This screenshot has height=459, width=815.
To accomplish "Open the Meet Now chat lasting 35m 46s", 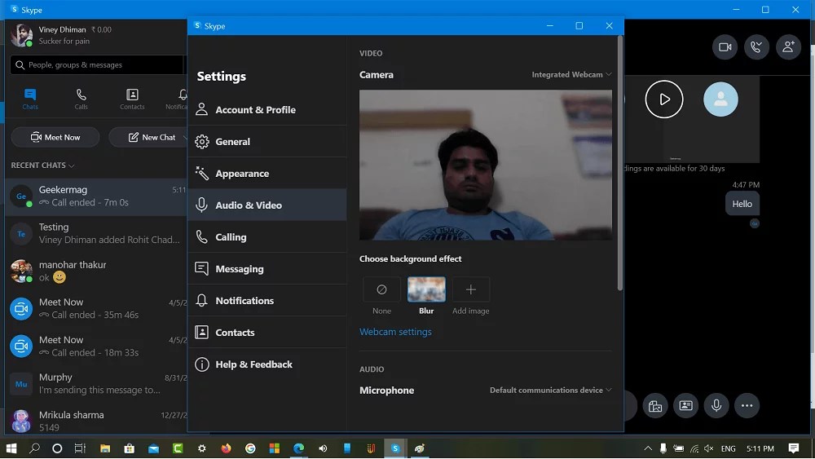I will click(96, 308).
